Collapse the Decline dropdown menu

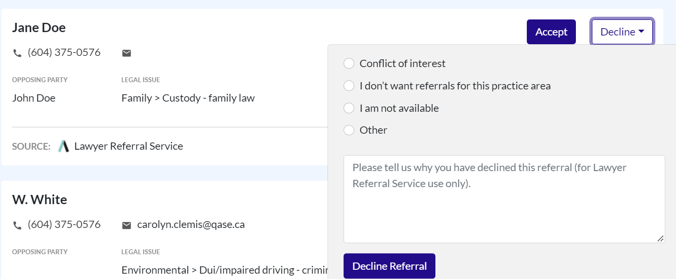(x=622, y=32)
